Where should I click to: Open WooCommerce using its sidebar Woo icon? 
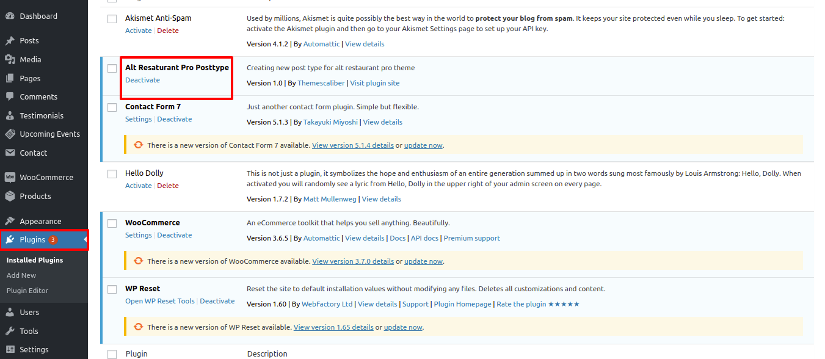pyautogui.click(x=10, y=177)
